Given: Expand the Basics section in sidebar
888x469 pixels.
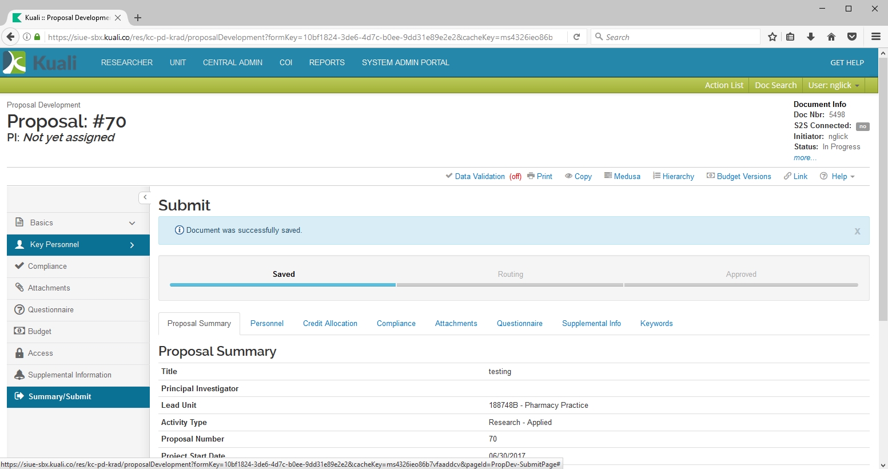Looking at the screenshot, I should (x=132, y=223).
